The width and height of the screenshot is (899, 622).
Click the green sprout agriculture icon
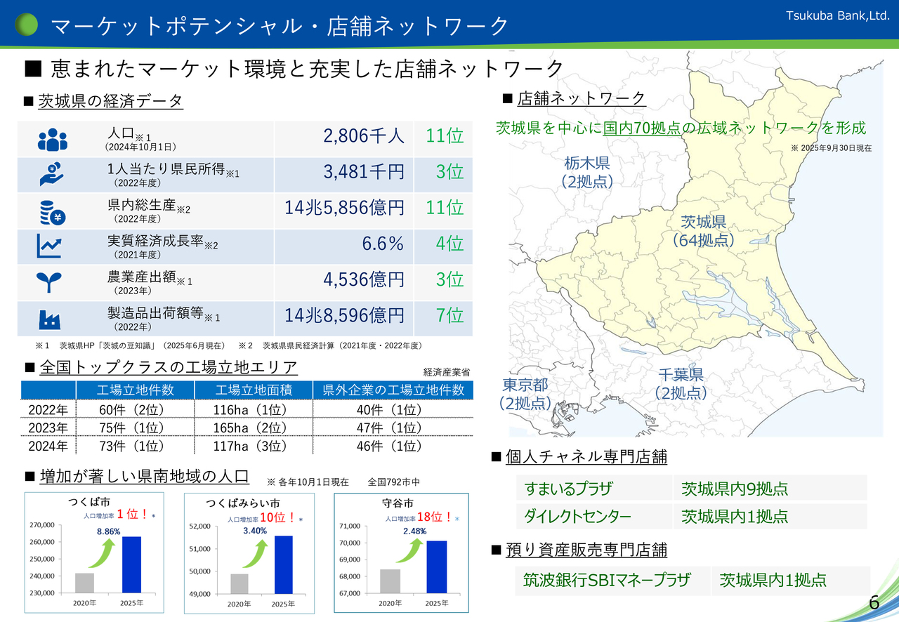[x=50, y=282]
